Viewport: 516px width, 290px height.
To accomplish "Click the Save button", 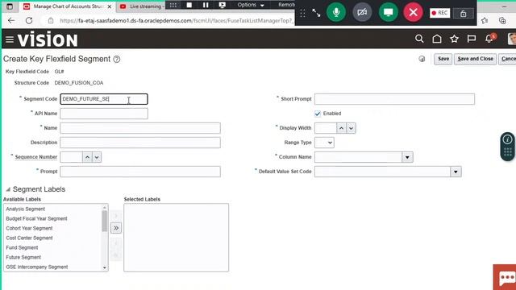I will (443, 59).
